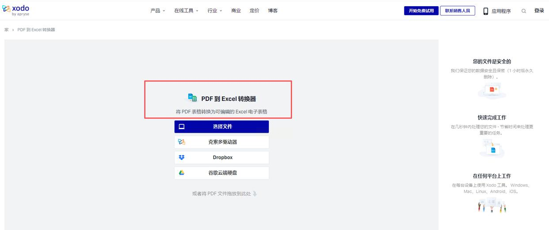This screenshot has width=549, height=230.
Task: Open the 行业 dropdown
Action: coord(215,11)
